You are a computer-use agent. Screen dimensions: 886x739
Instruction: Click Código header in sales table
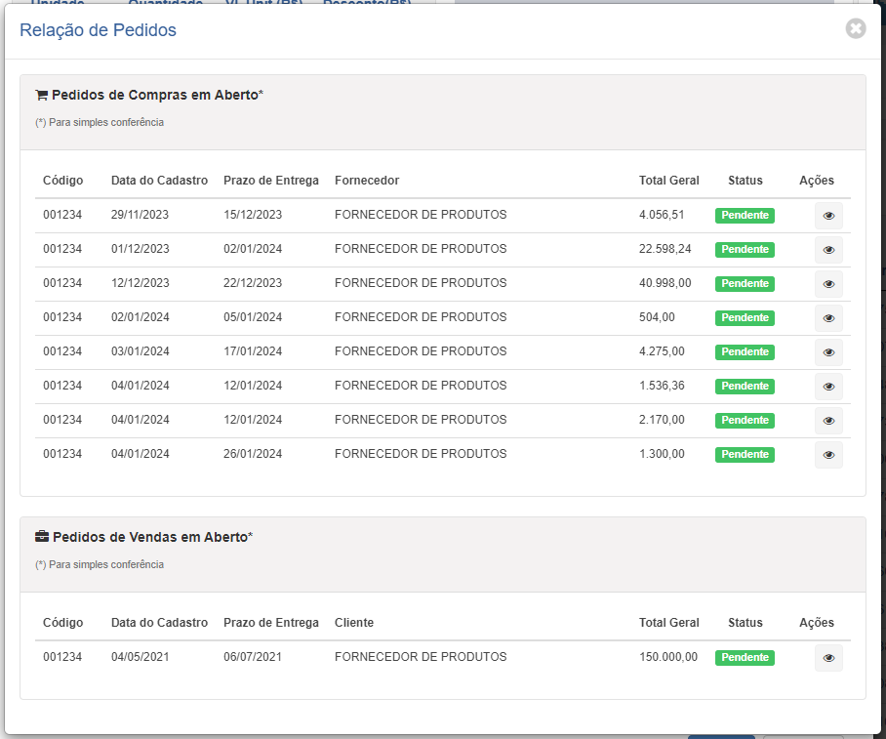coord(62,623)
